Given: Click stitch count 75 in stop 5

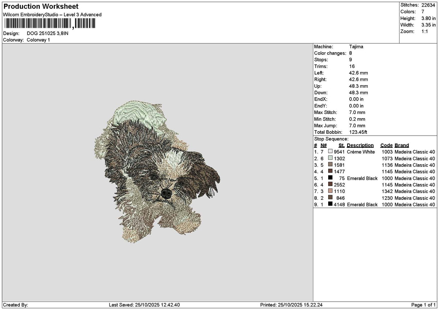Looking at the screenshot, I should [342, 178].
